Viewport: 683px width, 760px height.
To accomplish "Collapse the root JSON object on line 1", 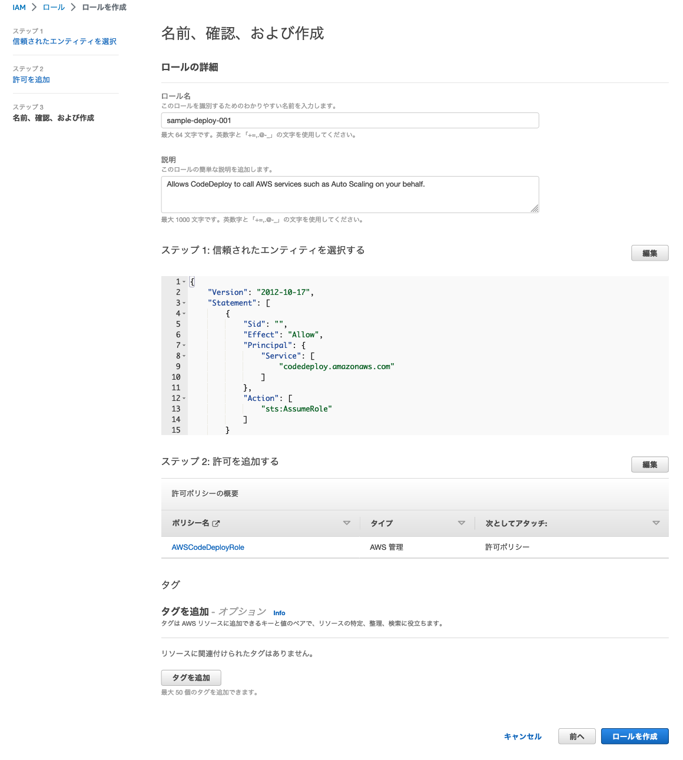I will (x=183, y=281).
